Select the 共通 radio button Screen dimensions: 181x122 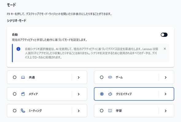click(x=14, y=77)
